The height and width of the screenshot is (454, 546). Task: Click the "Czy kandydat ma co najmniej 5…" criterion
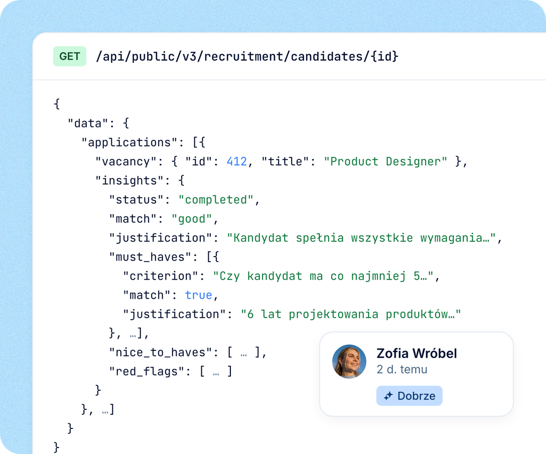(x=324, y=276)
